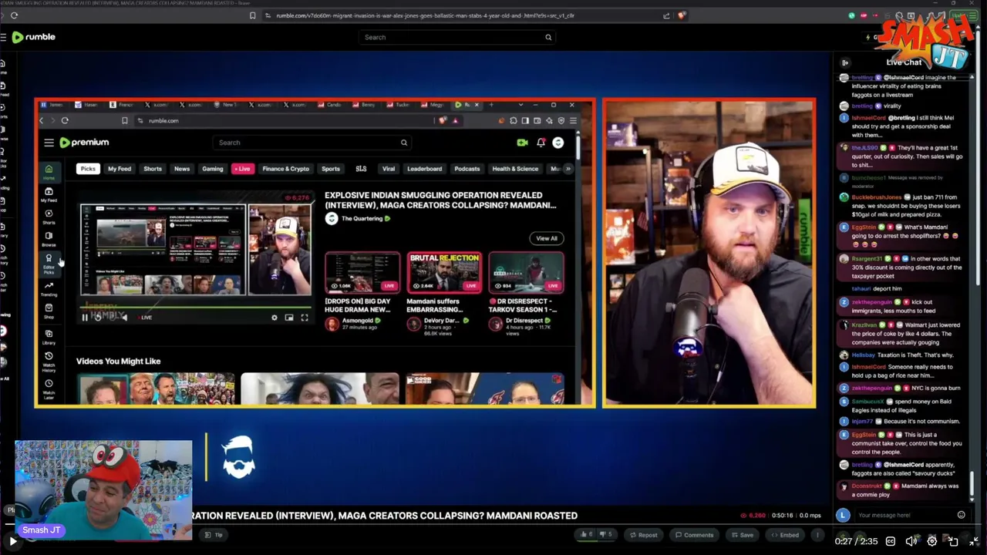Select the My Feed category tab

(x=120, y=169)
